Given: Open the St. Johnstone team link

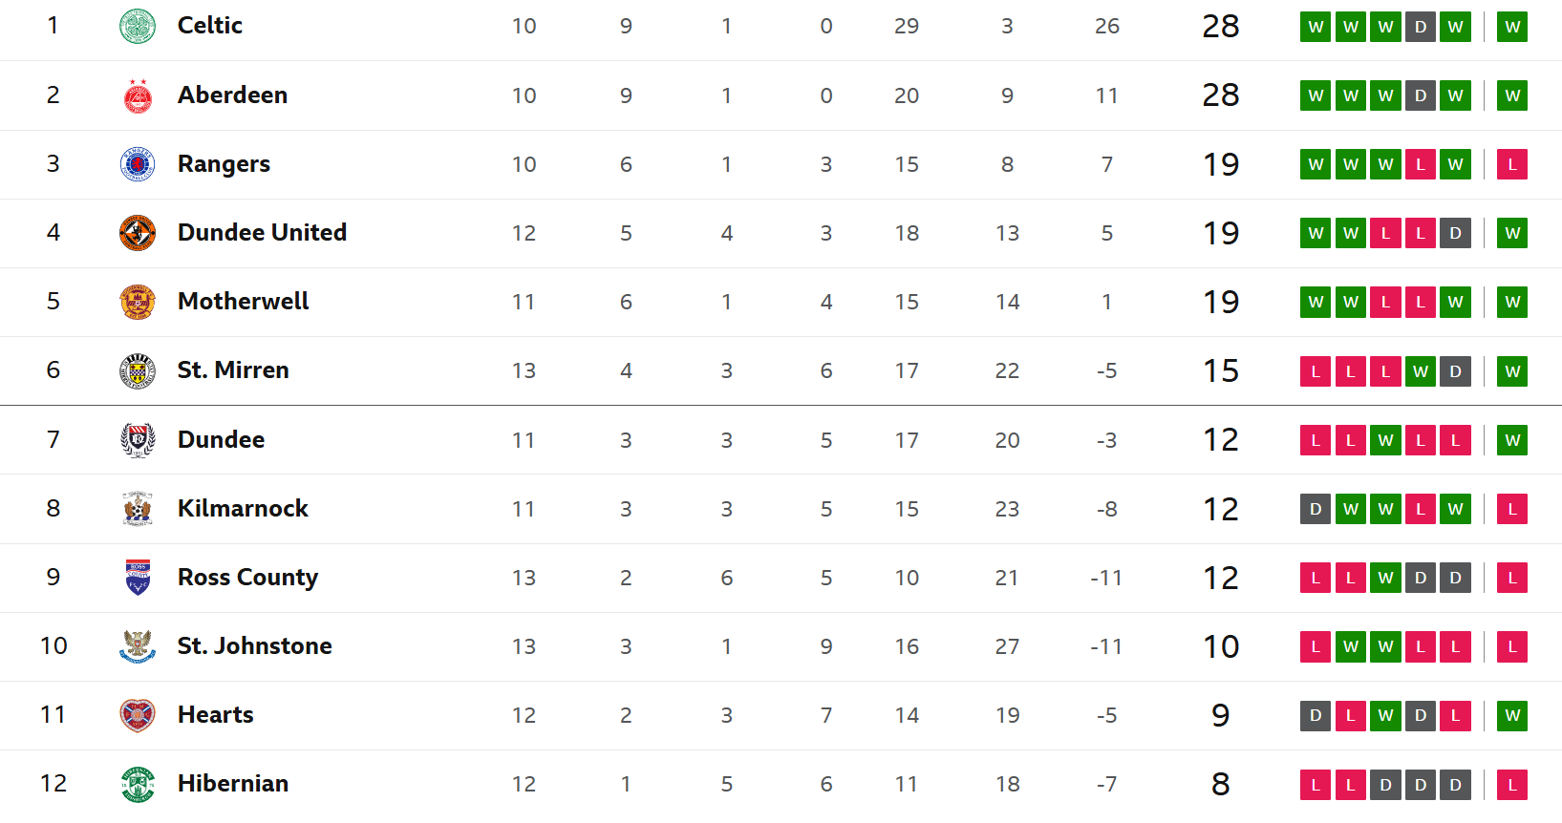Looking at the screenshot, I should 254,646.
